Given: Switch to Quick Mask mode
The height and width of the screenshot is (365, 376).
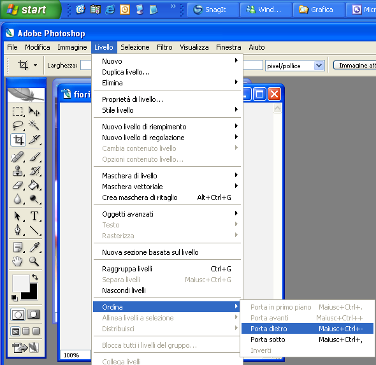Looking at the screenshot, I should pos(33,315).
